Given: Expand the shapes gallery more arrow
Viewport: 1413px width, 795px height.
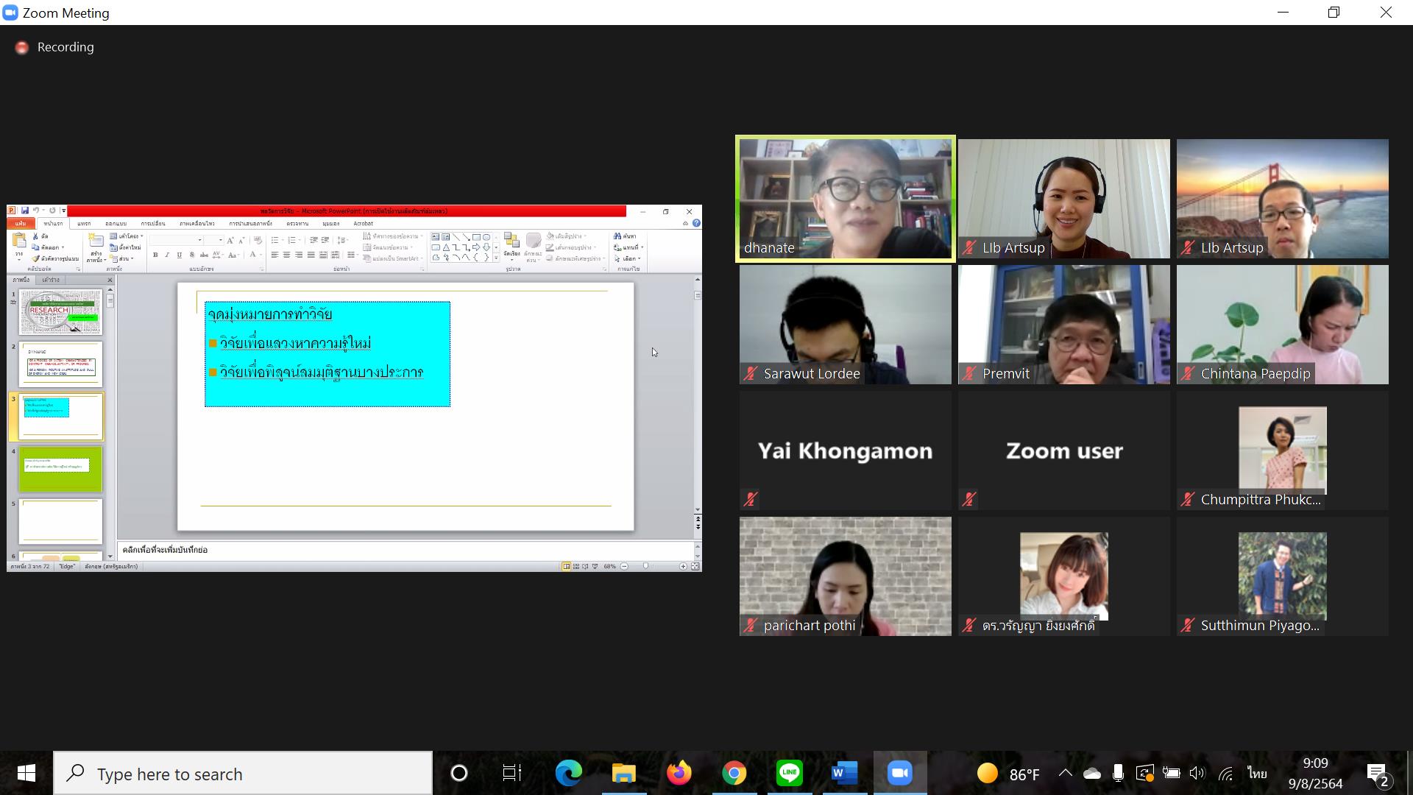Looking at the screenshot, I should [496, 258].
